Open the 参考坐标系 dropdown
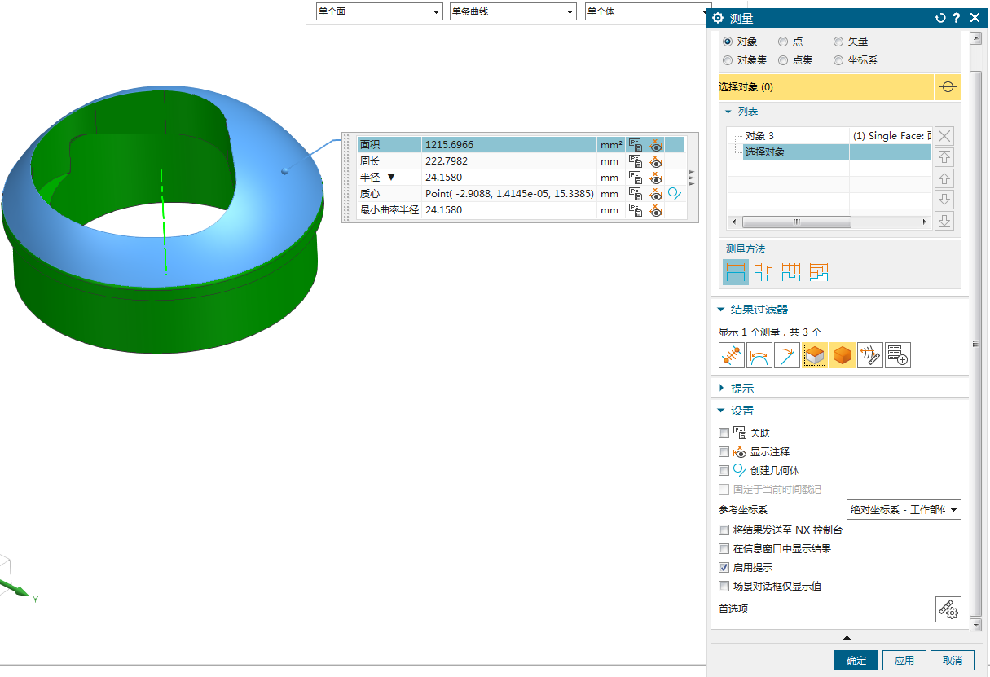 (x=904, y=510)
